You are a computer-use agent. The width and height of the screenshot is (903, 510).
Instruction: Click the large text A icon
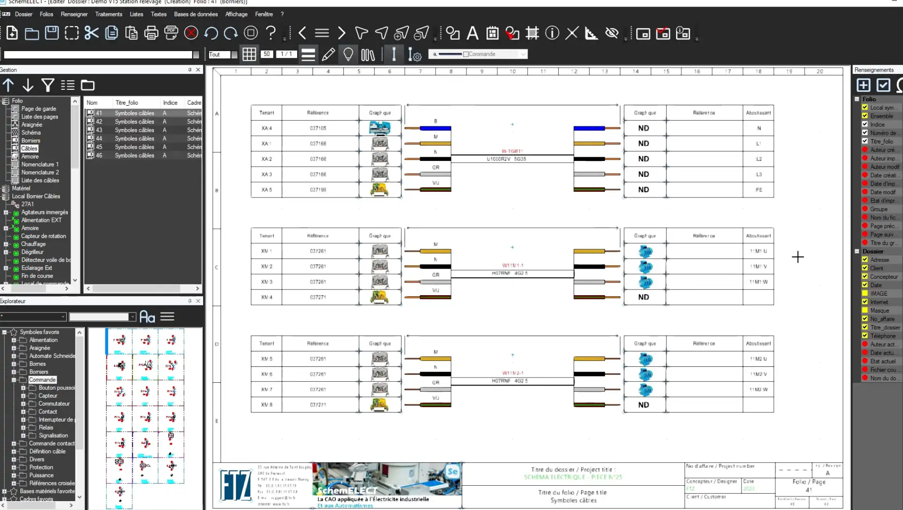tap(473, 33)
